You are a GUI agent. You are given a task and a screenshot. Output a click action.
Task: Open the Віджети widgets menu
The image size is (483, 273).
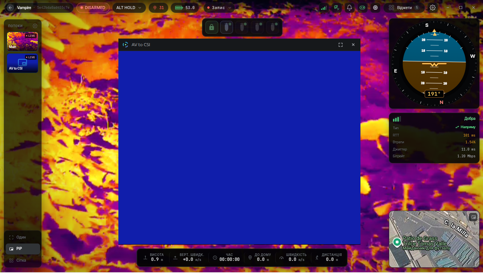pos(404,8)
